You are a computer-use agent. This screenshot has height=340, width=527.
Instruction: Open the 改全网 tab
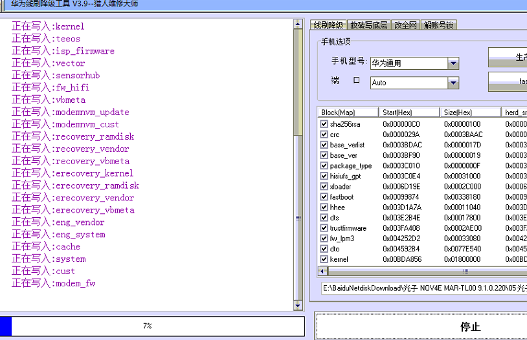pyautogui.click(x=405, y=25)
